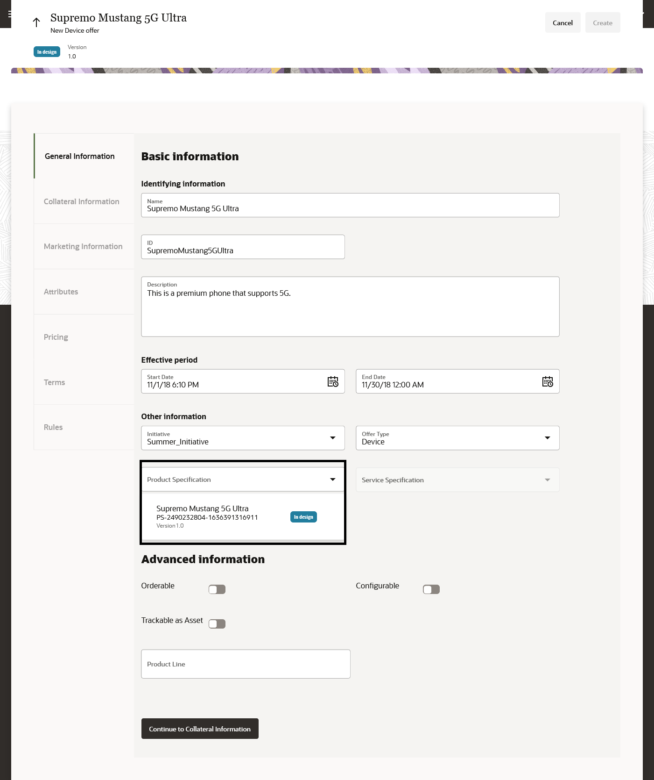Toggle the Orderable switch

click(217, 589)
